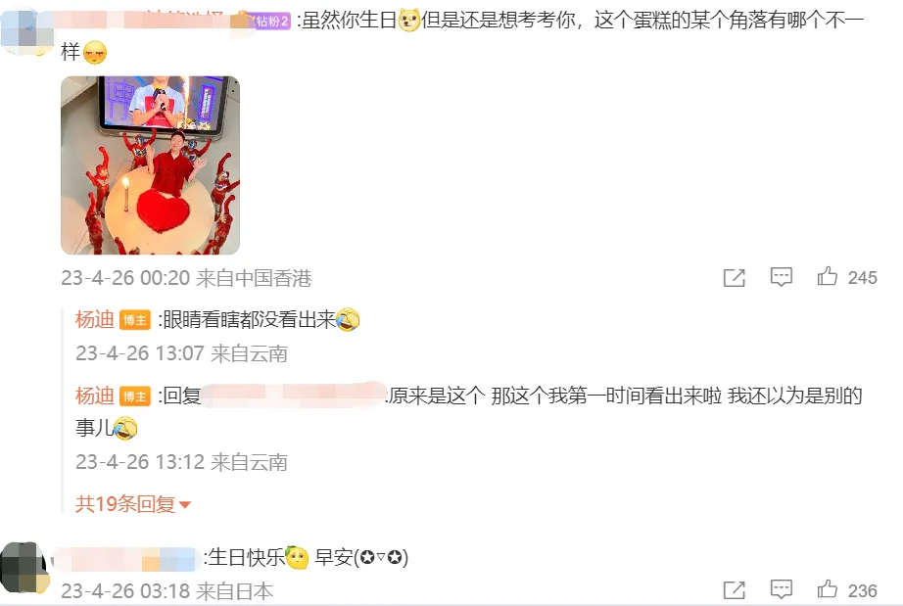
Task: Click the 245 like count
Action: 862,278
